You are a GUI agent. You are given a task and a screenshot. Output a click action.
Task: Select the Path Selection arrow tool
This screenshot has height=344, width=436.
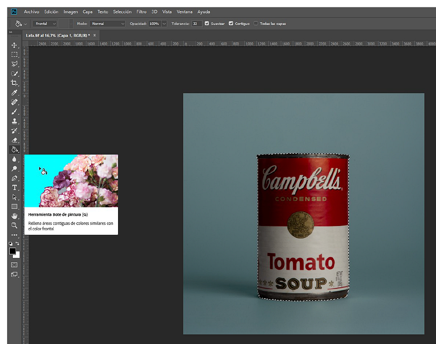[14, 197]
